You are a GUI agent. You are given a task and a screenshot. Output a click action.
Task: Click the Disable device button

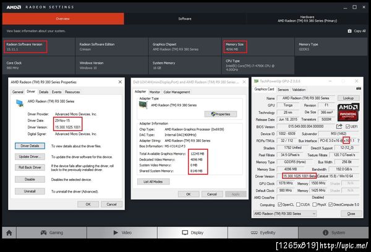[30, 180]
